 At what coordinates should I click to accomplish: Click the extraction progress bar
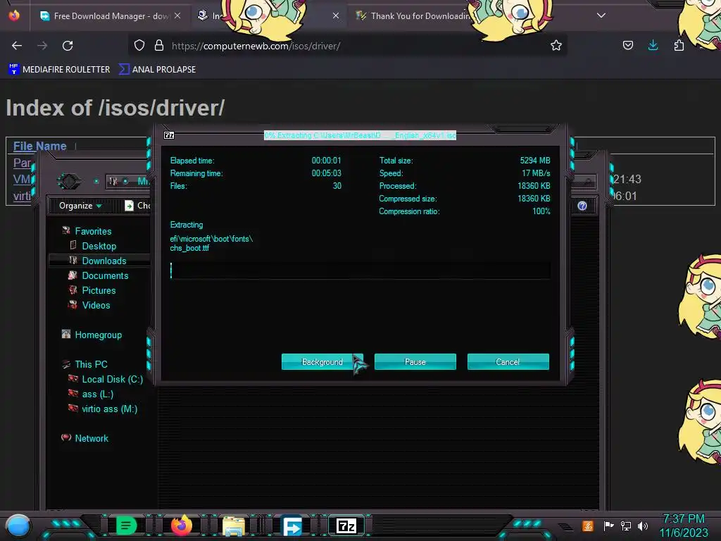pyautogui.click(x=360, y=270)
